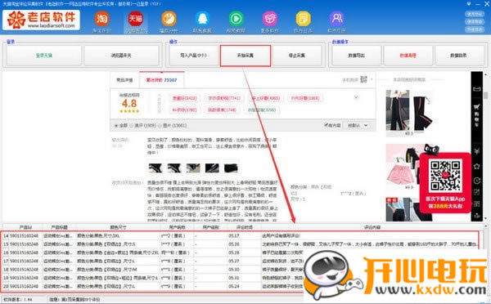Viewport: 491px width, 304px height.
Task: Select table row 20 dated 05.24
Action: (x=241, y=286)
